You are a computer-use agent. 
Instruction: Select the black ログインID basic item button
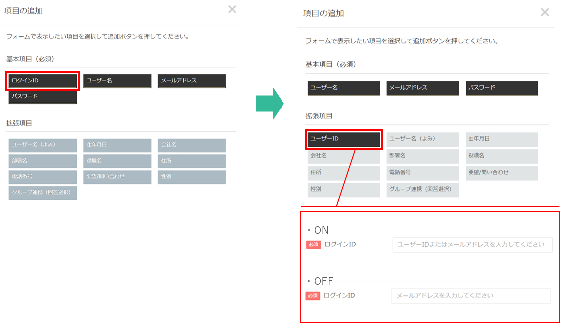[x=43, y=81]
